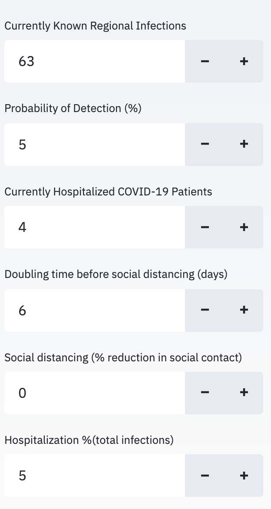Click the Currently Hospitalized Patients input showing 4
Viewport: 271px width, 509px height.
[x=94, y=227]
